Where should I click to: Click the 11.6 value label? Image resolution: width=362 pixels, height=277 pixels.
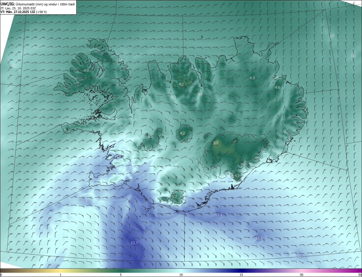84,201
